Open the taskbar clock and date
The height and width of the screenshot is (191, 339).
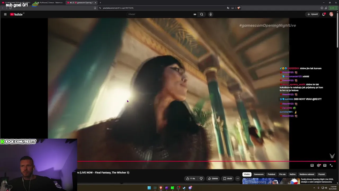pos(332,188)
